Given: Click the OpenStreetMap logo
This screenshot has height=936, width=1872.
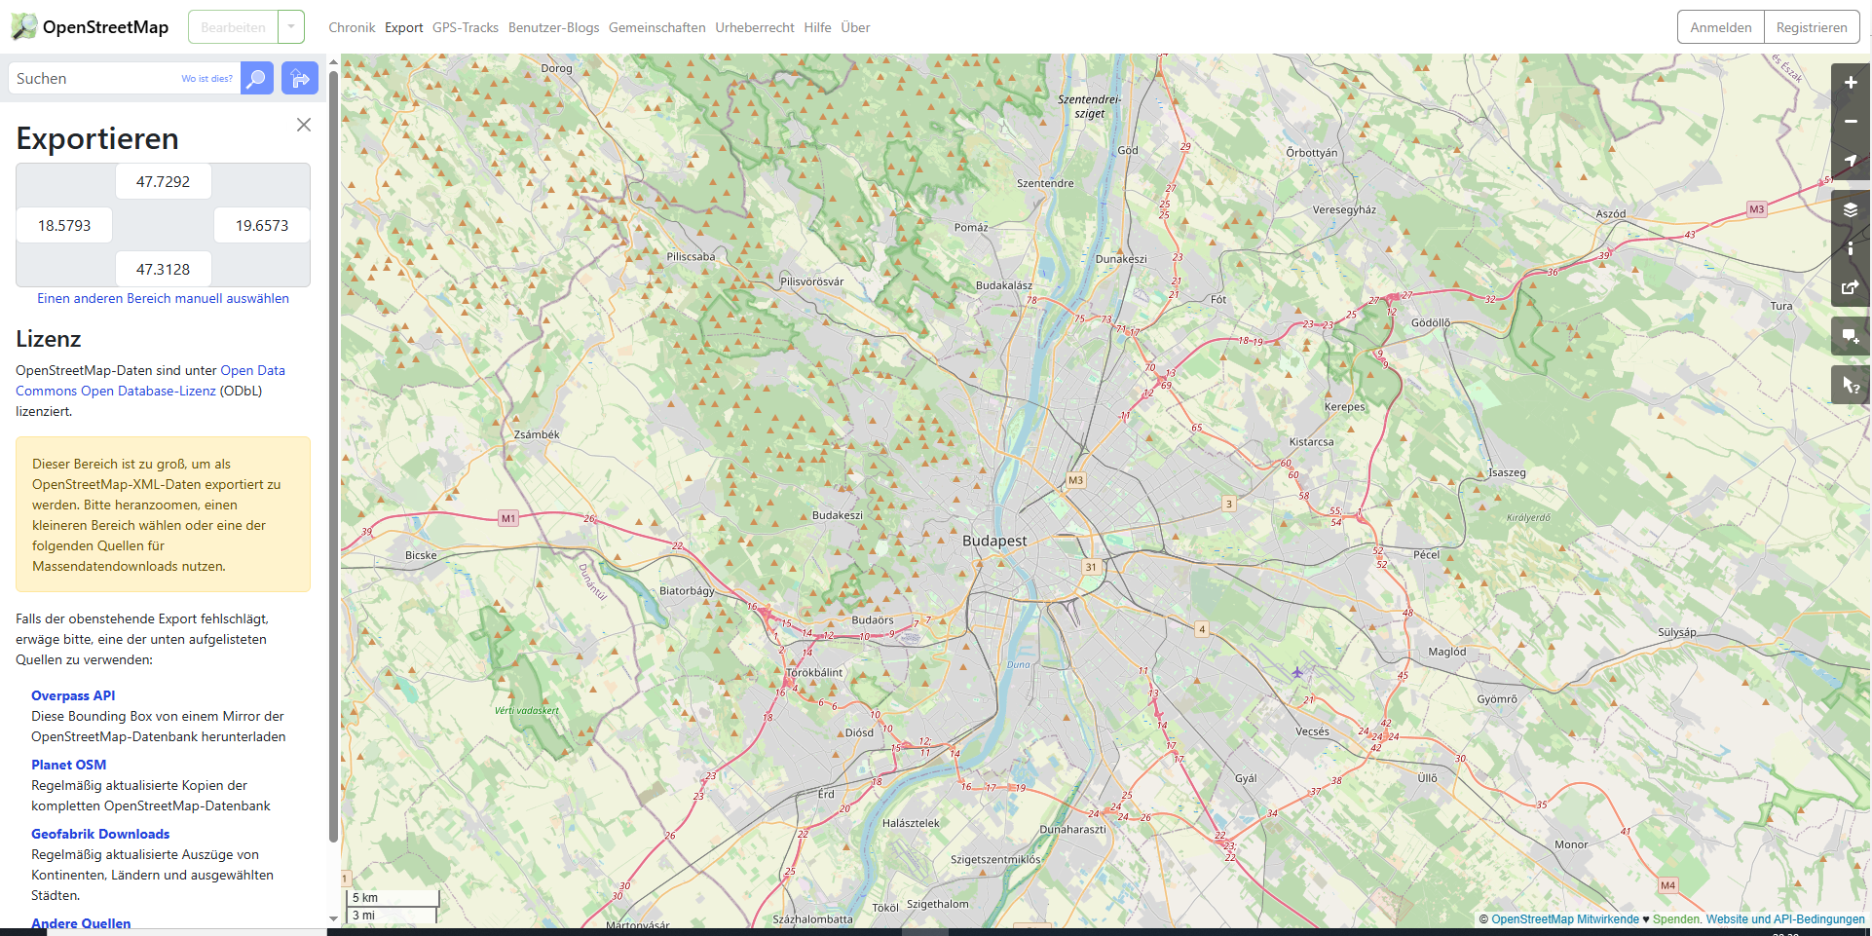Looking at the screenshot, I should pos(90,27).
